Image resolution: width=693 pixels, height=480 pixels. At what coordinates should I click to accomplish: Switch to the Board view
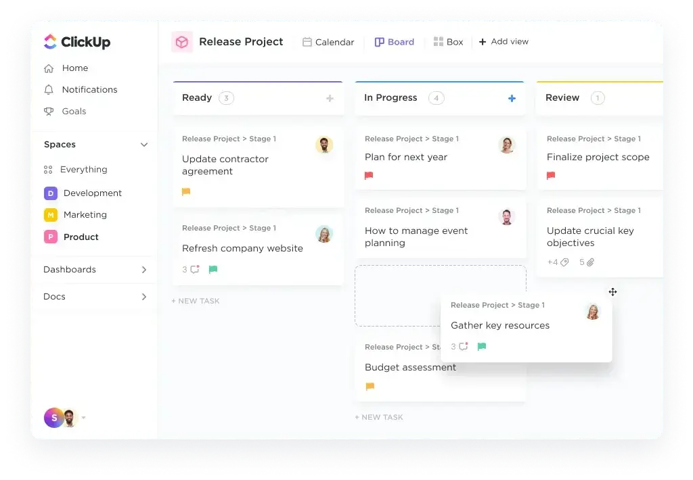[395, 42]
